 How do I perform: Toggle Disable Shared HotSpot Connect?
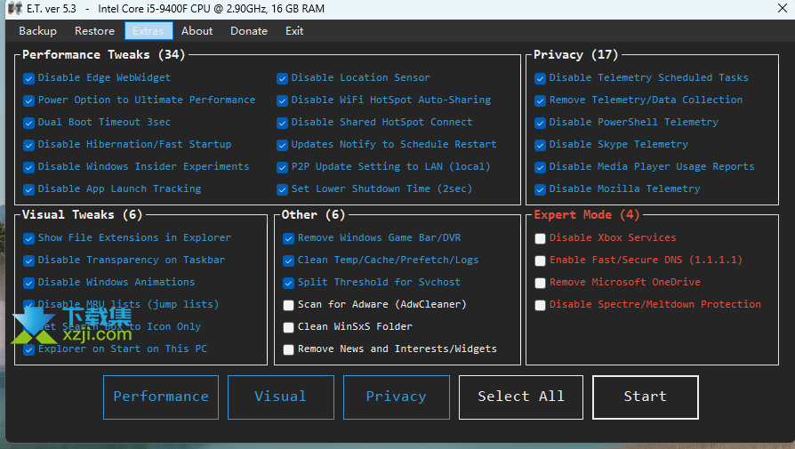pyautogui.click(x=283, y=124)
